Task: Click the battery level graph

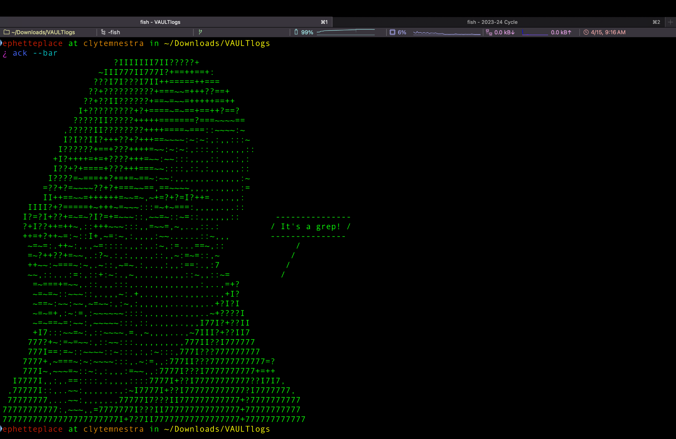Action: [346, 32]
